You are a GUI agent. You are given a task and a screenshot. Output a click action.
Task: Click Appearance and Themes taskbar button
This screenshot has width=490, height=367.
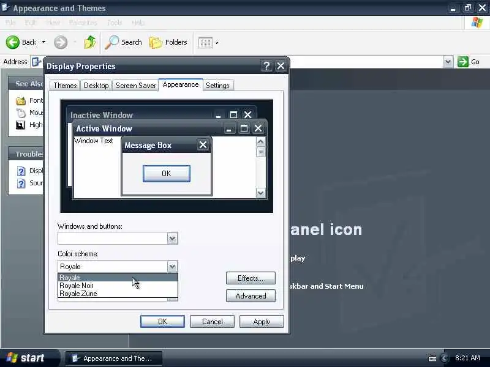click(x=114, y=358)
